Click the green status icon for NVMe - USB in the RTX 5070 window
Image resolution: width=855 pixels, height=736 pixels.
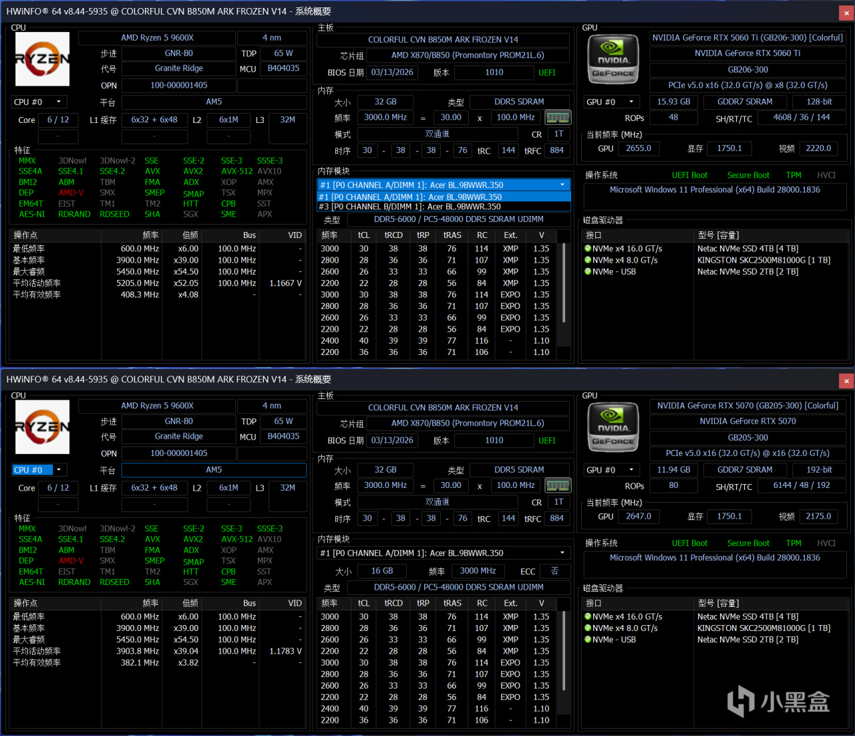point(588,640)
